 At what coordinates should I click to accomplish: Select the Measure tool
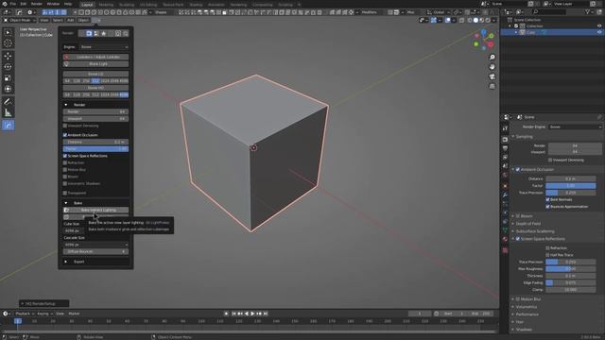[x=8, y=112]
